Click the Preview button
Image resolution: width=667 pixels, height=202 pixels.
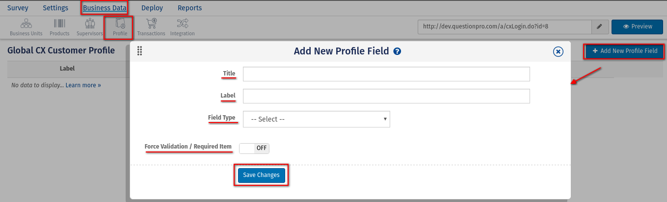637,26
